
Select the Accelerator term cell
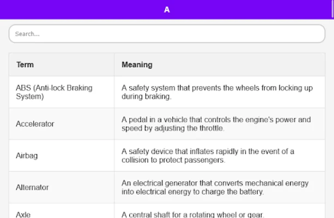point(35,124)
